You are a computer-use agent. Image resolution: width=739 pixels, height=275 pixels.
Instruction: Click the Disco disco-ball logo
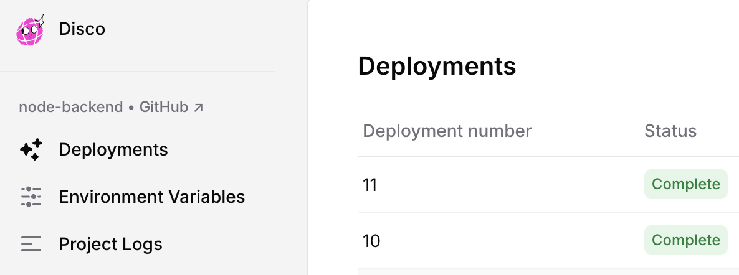pos(31,30)
